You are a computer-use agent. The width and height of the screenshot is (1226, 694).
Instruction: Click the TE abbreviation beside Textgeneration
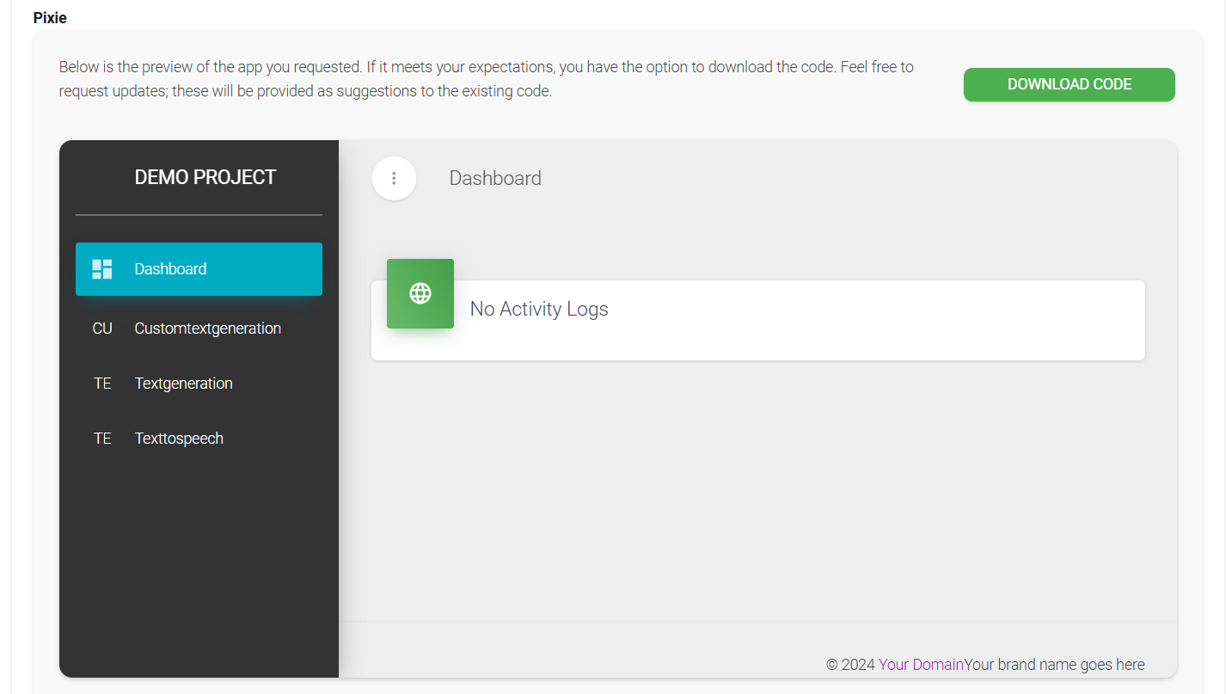point(102,384)
